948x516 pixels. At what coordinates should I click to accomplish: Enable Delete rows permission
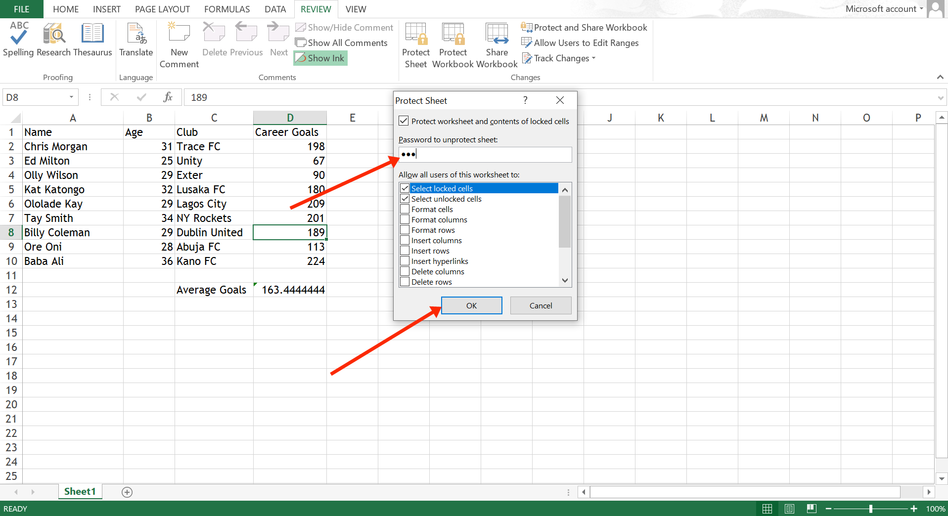(405, 282)
